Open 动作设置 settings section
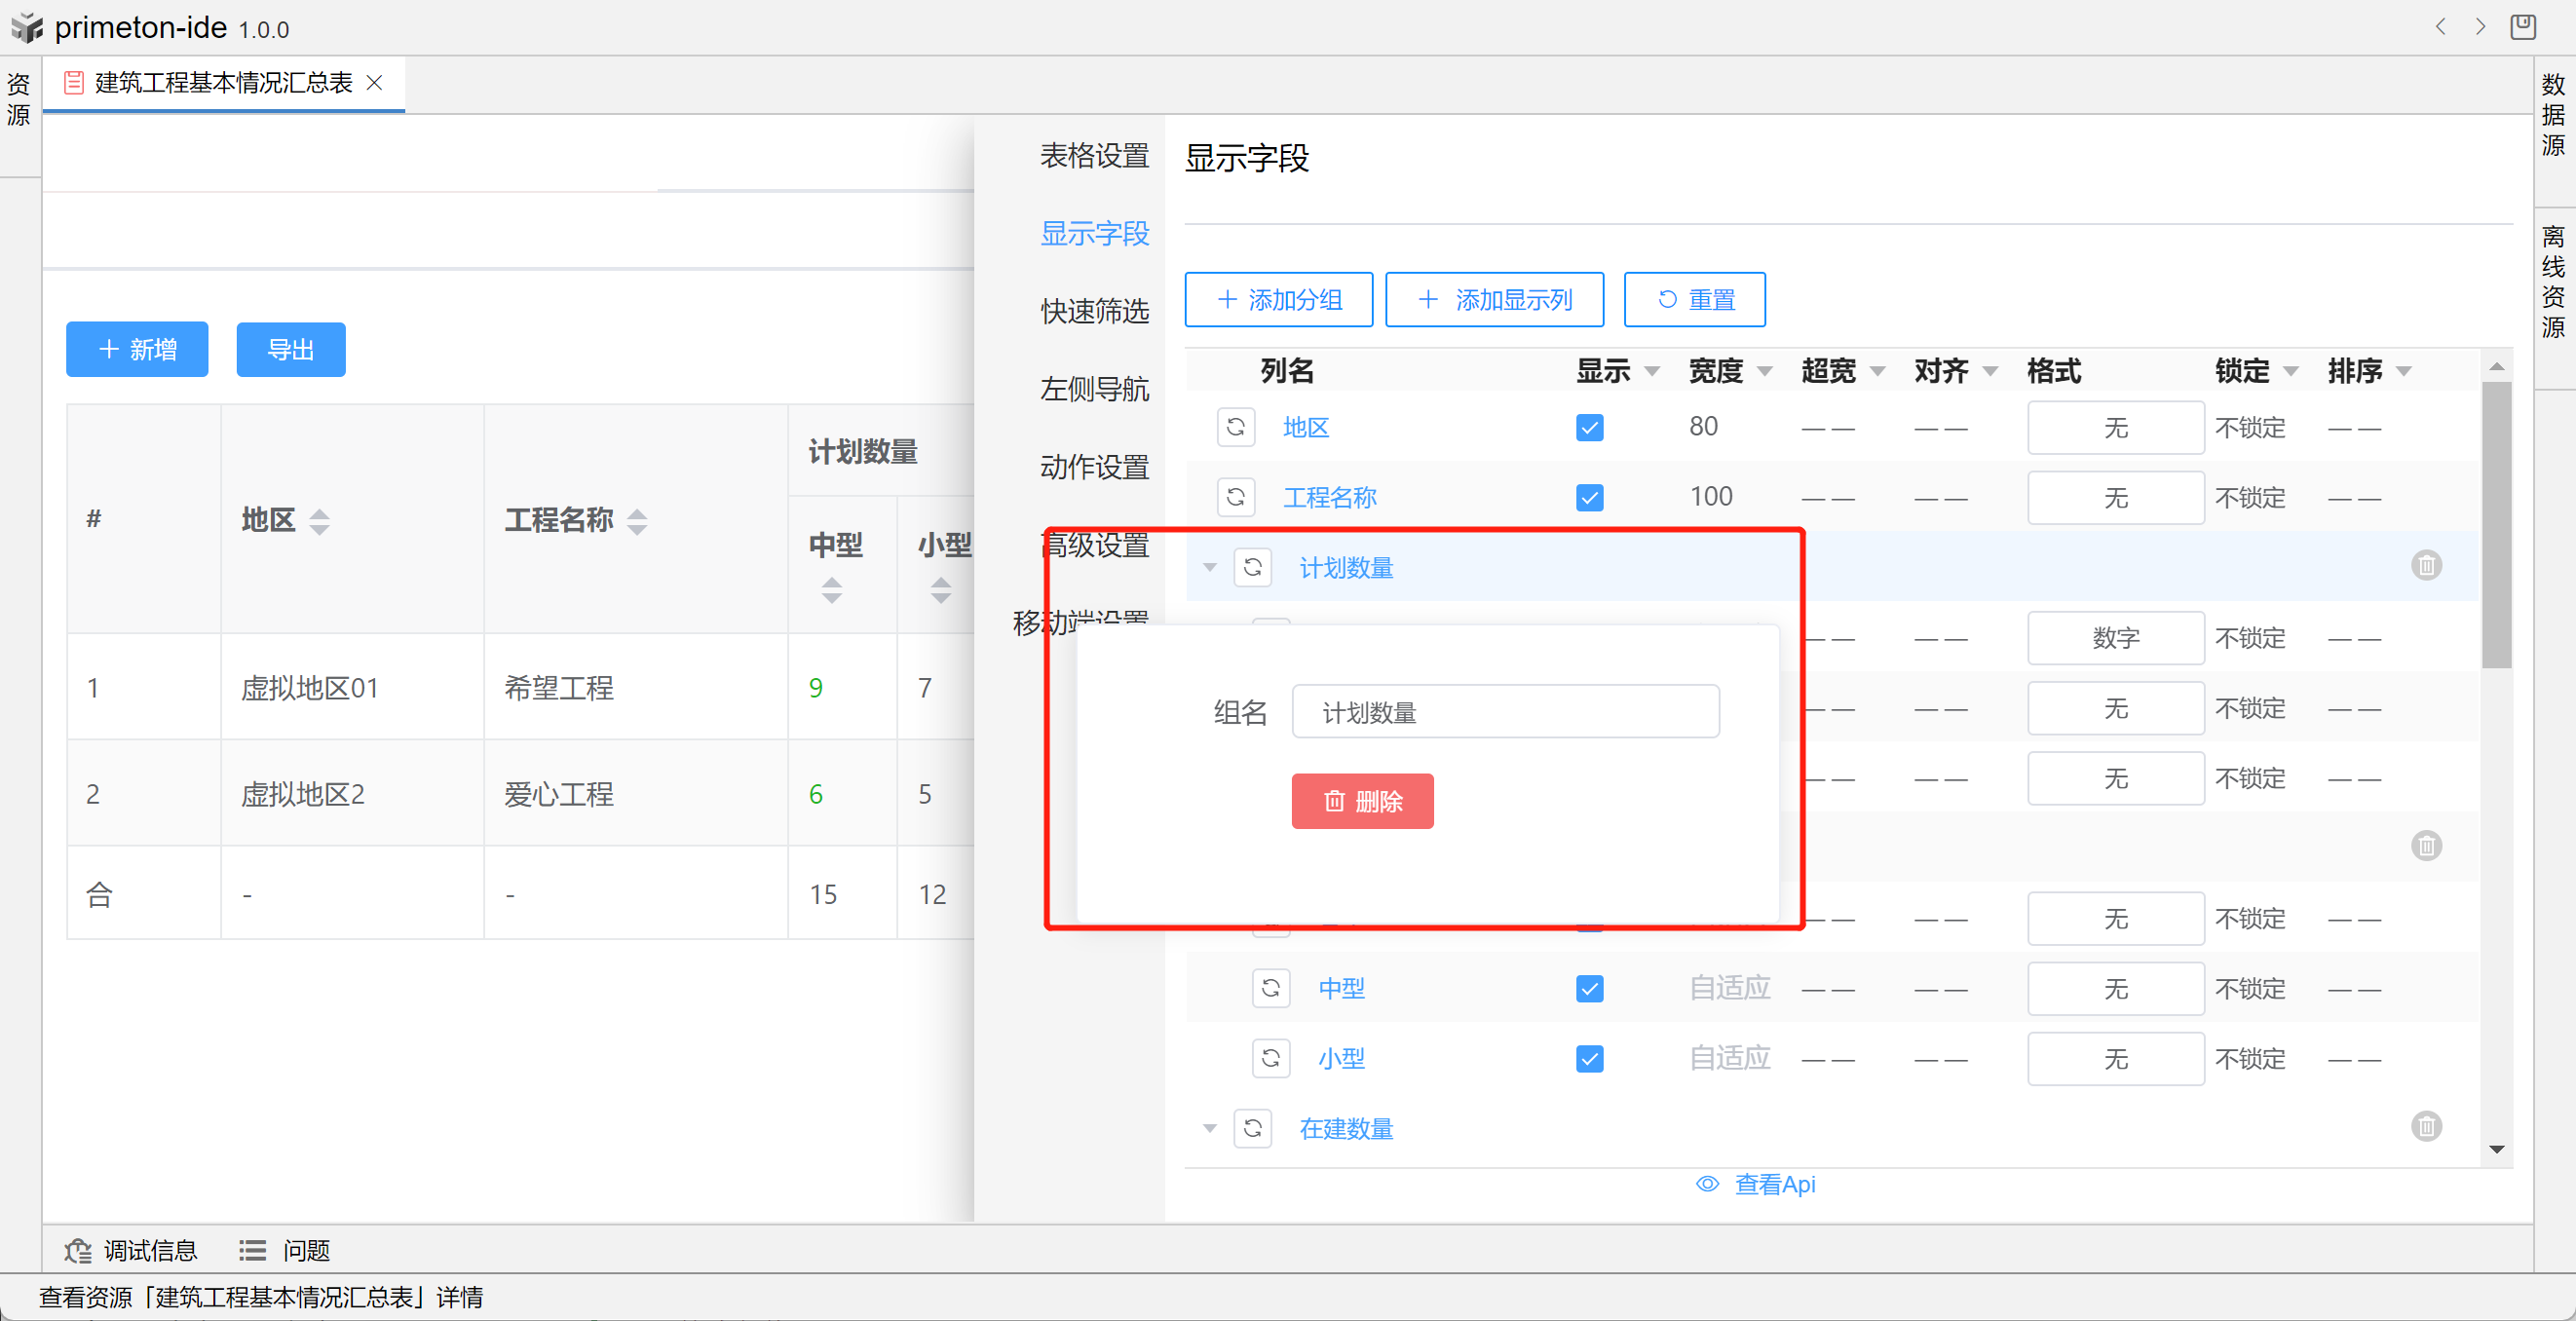The image size is (2576, 1321). click(1094, 467)
